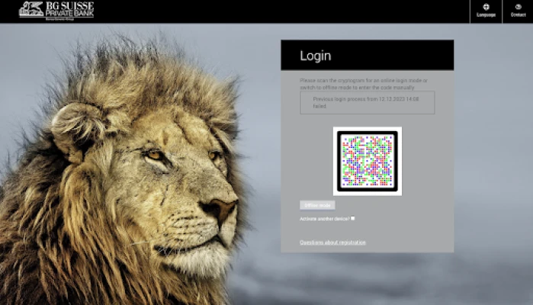Open the Questions about registration link
533x305 pixels.
click(332, 242)
